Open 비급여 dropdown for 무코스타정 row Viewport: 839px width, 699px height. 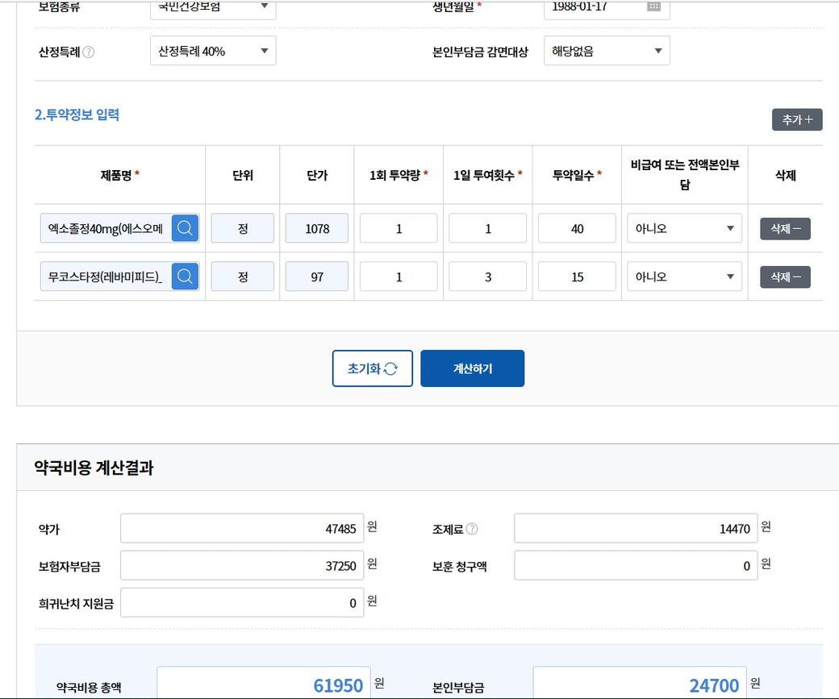click(684, 277)
